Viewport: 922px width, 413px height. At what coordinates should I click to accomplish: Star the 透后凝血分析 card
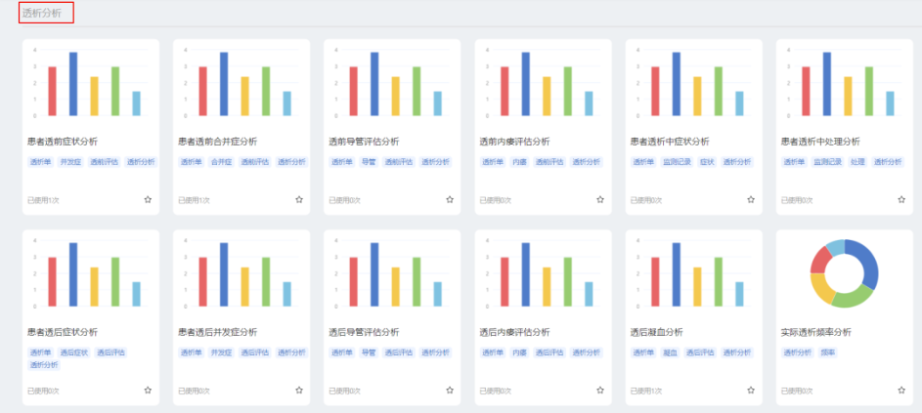coord(751,390)
